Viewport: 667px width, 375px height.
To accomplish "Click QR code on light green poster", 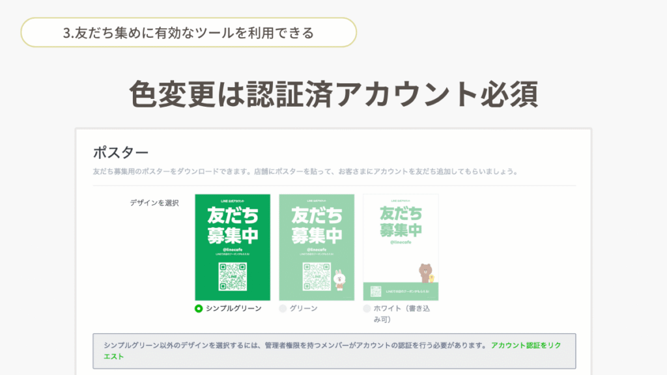I will click(317, 276).
